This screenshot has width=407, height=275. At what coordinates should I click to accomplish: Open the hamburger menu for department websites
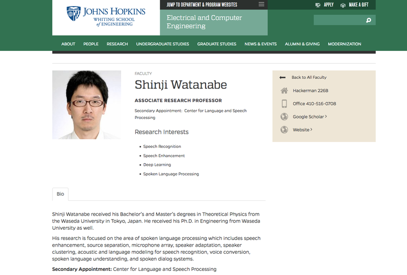(x=261, y=5)
